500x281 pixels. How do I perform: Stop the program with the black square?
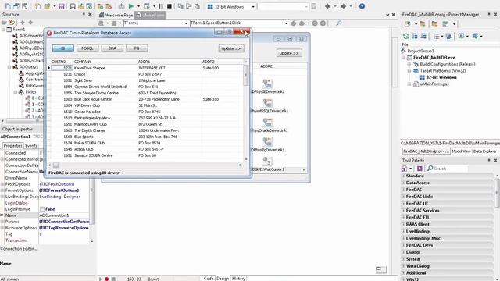(170, 6)
